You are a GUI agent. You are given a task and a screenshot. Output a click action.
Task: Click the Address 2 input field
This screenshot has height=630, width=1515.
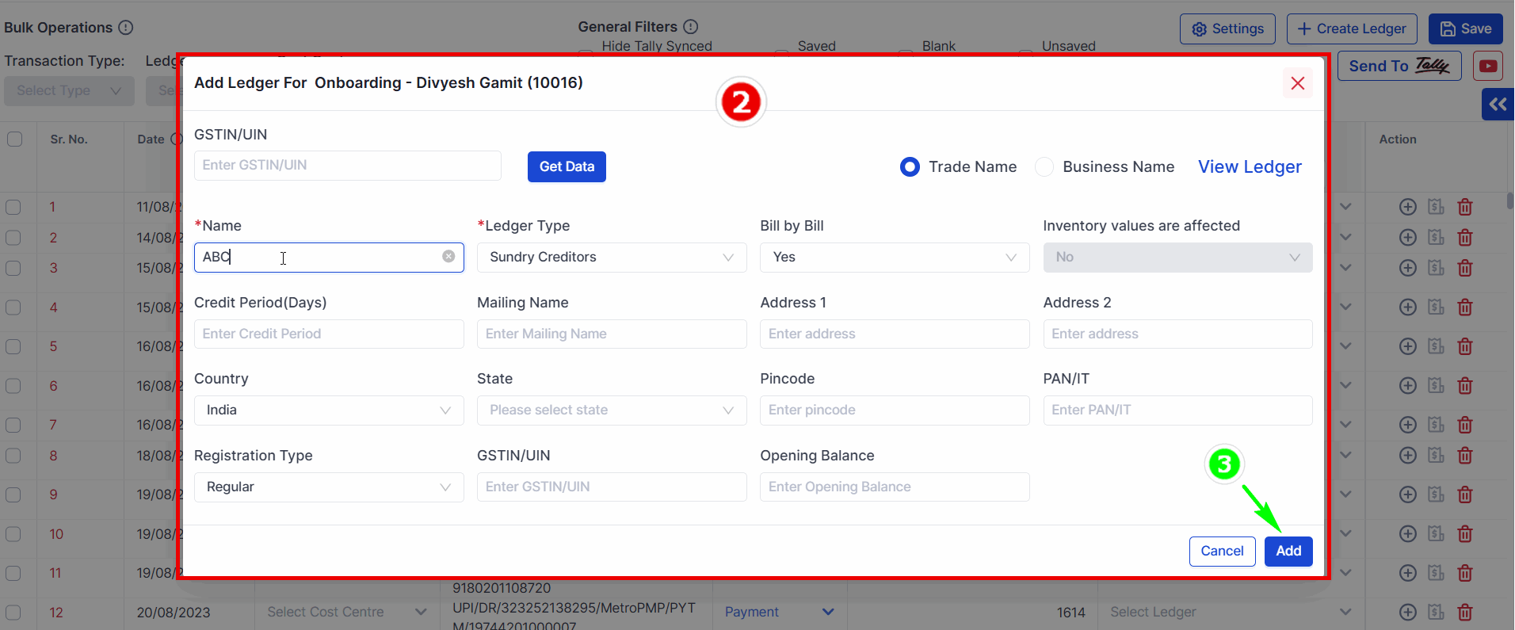1177,334
